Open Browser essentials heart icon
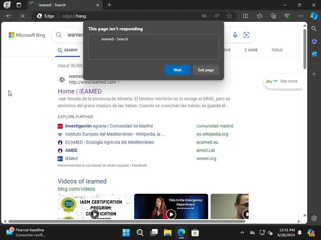The image size is (321, 240). point(287,16)
